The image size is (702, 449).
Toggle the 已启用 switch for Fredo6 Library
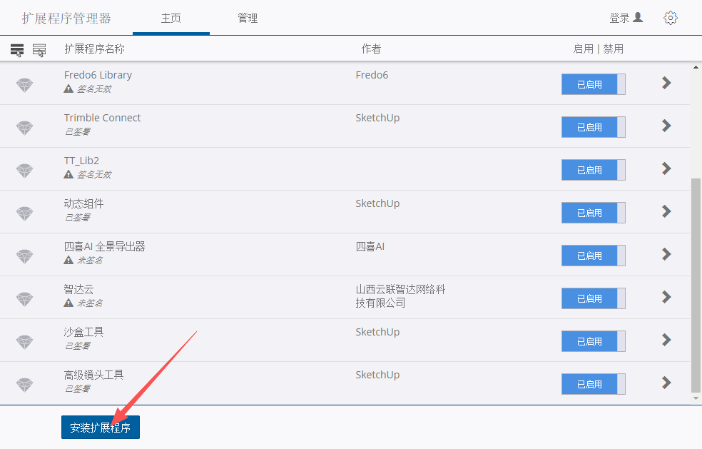(x=593, y=84)
